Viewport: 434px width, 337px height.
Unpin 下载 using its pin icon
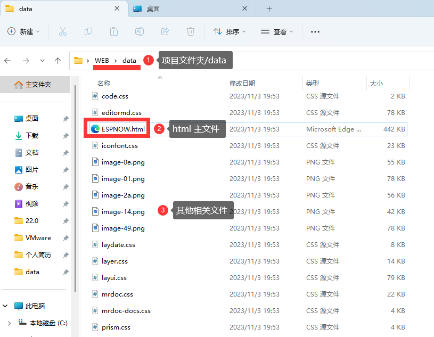coord(65,136)
